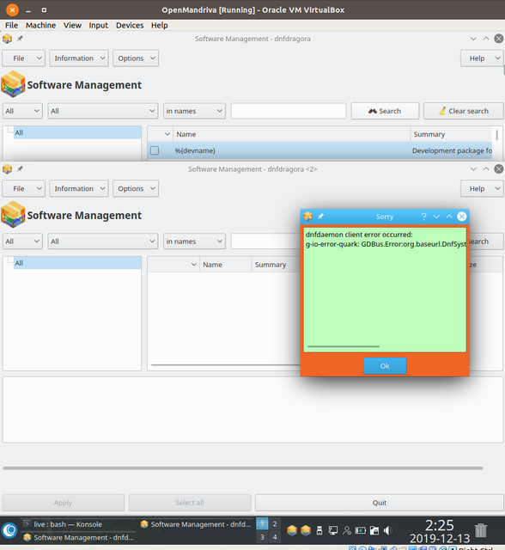Click the lock/clipboard tray icon beside volume
The image size is (505, 550).
(x=374, y=530)
